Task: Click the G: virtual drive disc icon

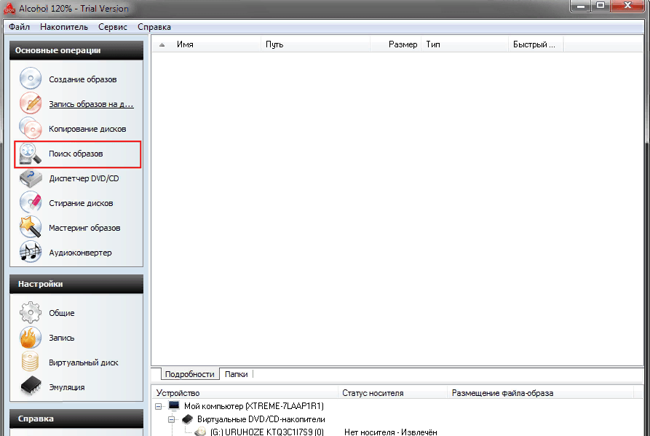Action: coord(201,432)
